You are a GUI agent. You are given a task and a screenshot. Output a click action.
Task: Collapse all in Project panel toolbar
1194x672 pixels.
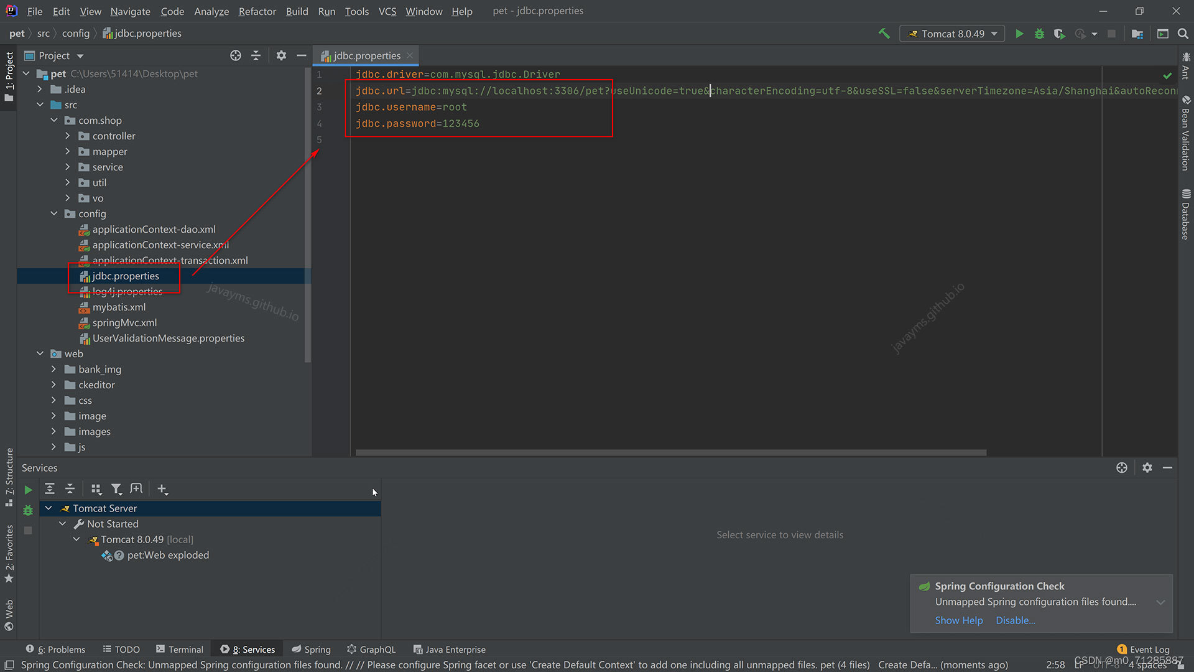click(x=256, y=55)
